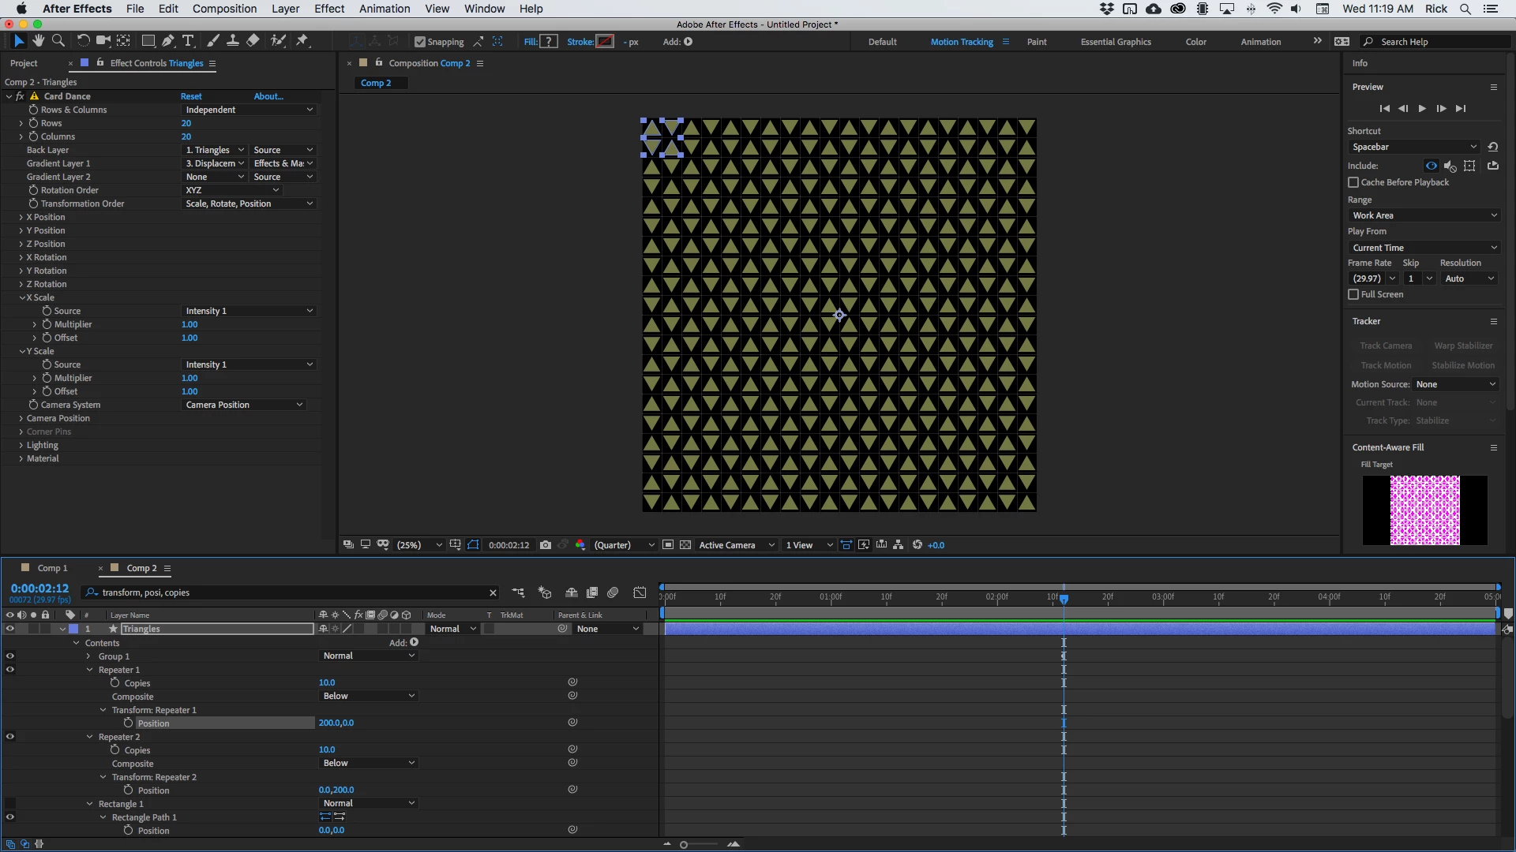
Task: Enable the Full Screen checkbox
Action: tap(1353, 294)
